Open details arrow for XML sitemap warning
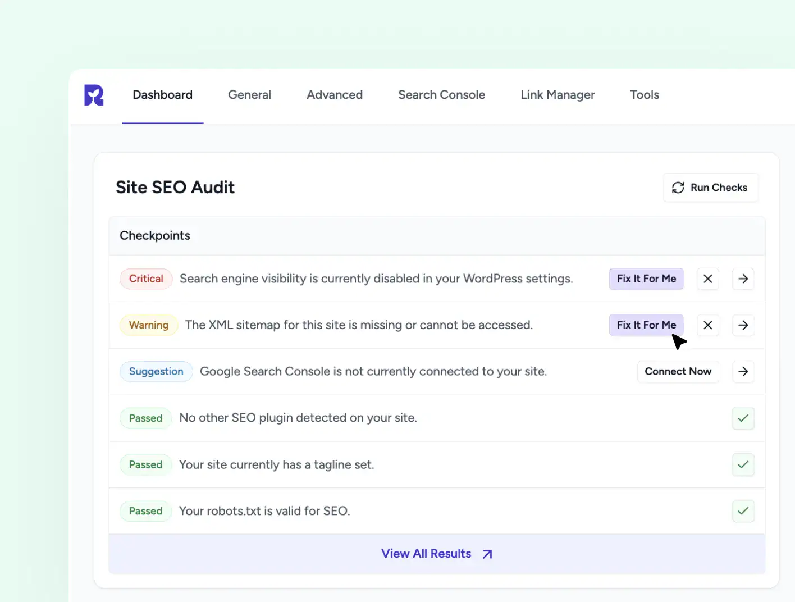The width and height of the screenshot is (795, 602). [x=743, y=325]
